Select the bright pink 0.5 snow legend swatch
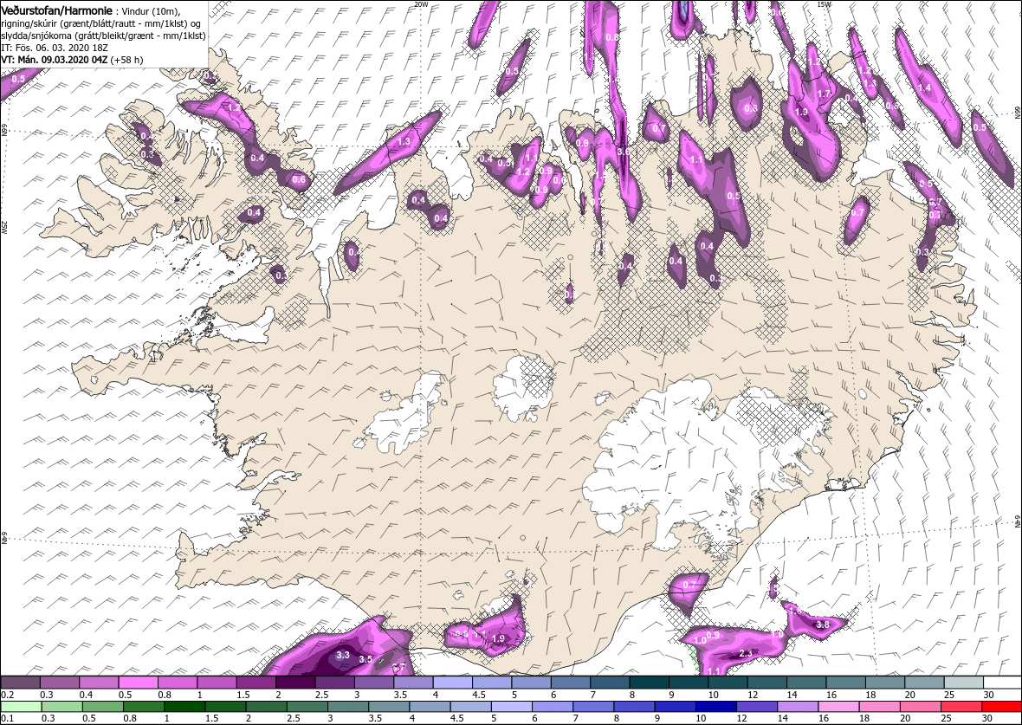 [x=139, y=683]
